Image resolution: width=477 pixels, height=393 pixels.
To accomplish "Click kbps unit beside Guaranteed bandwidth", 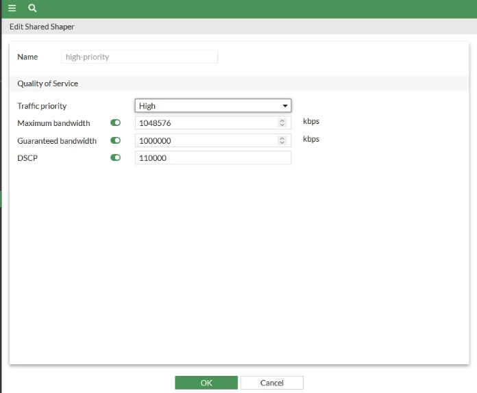I will [311, 139].
